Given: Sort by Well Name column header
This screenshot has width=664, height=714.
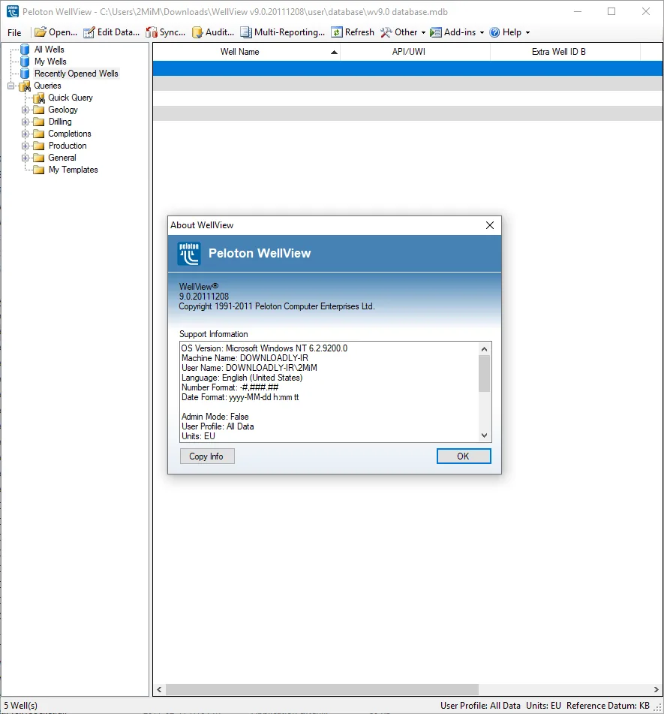Looking at the screenshot, I should pos(246,52).
